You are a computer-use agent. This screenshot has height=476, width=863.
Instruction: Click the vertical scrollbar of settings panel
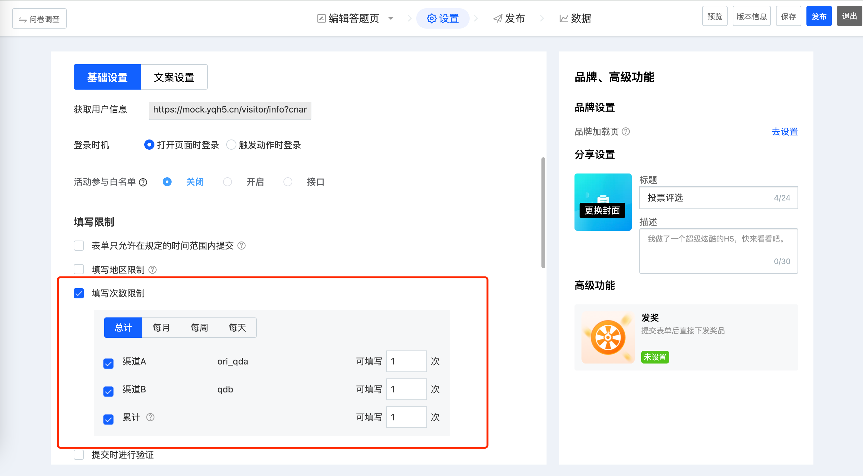[543, 212]
